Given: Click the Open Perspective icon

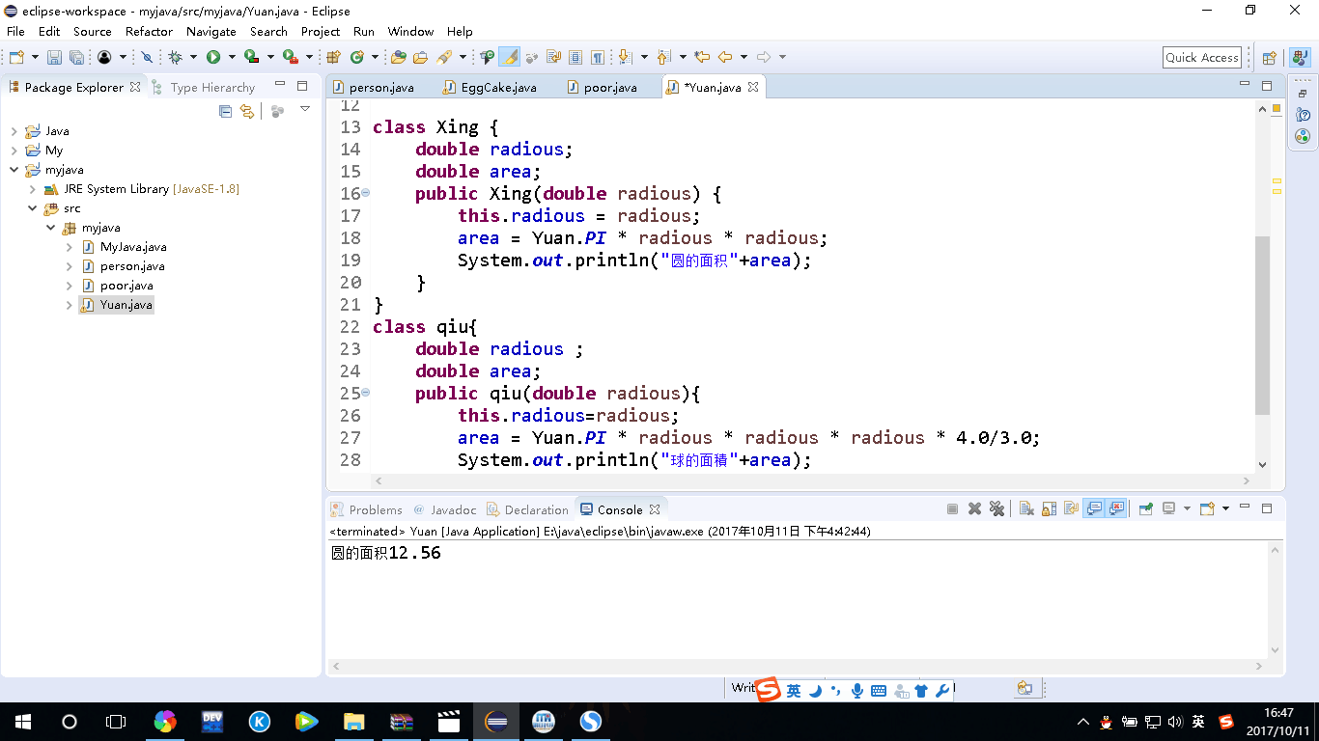Looking at the screenshot, I should tap(1270, 58).
